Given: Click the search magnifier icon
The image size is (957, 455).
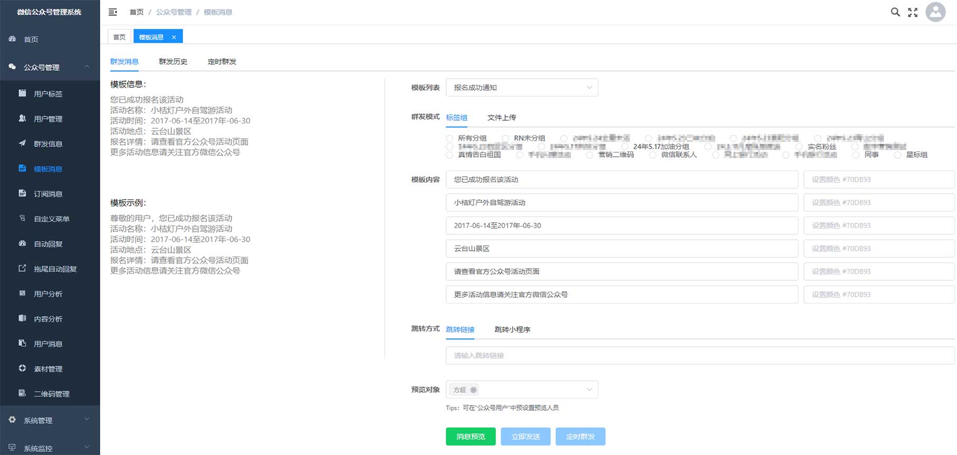Looking at the screenshot, I should pos(895,12).
